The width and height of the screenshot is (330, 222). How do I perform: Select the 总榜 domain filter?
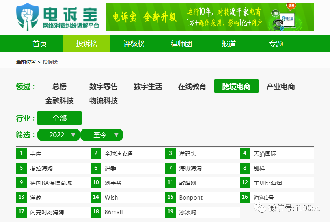click(x=60, y=86)
